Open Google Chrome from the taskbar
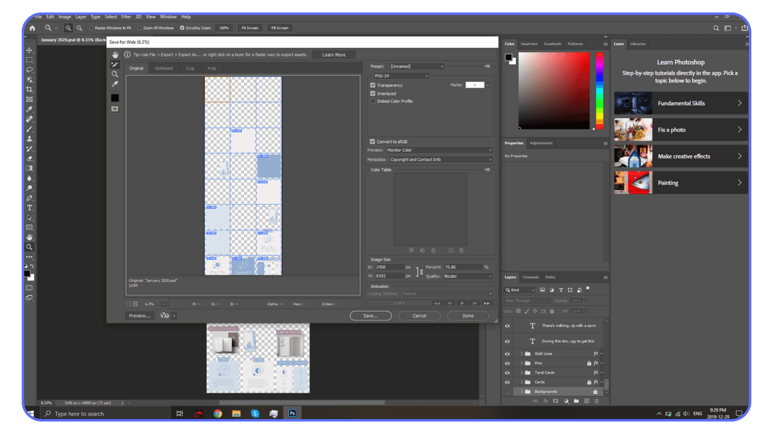Image resolution: width=773 pixels, height=434 pixels. pyautogui.click(x=218, y=414)
